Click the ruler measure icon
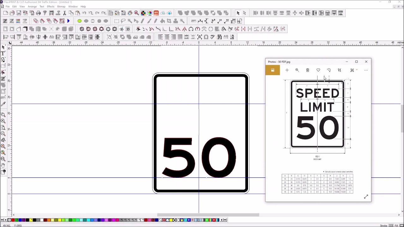The width and height of the screenshot is (404, 227). [193, 21]
